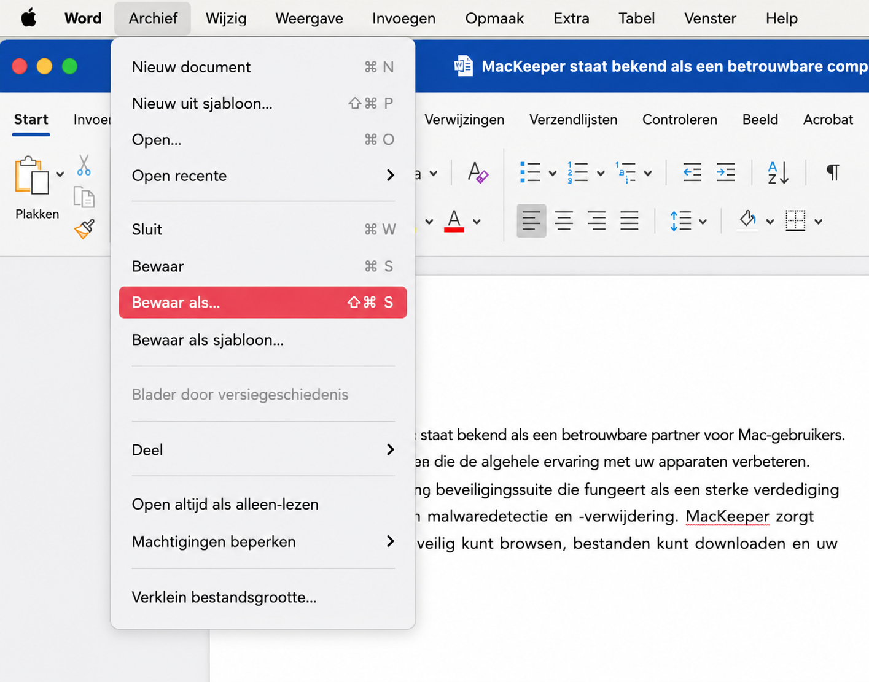Toggle justify text alignment
Image resolution: width=869 pixels, height=682 pixels.
629,220
